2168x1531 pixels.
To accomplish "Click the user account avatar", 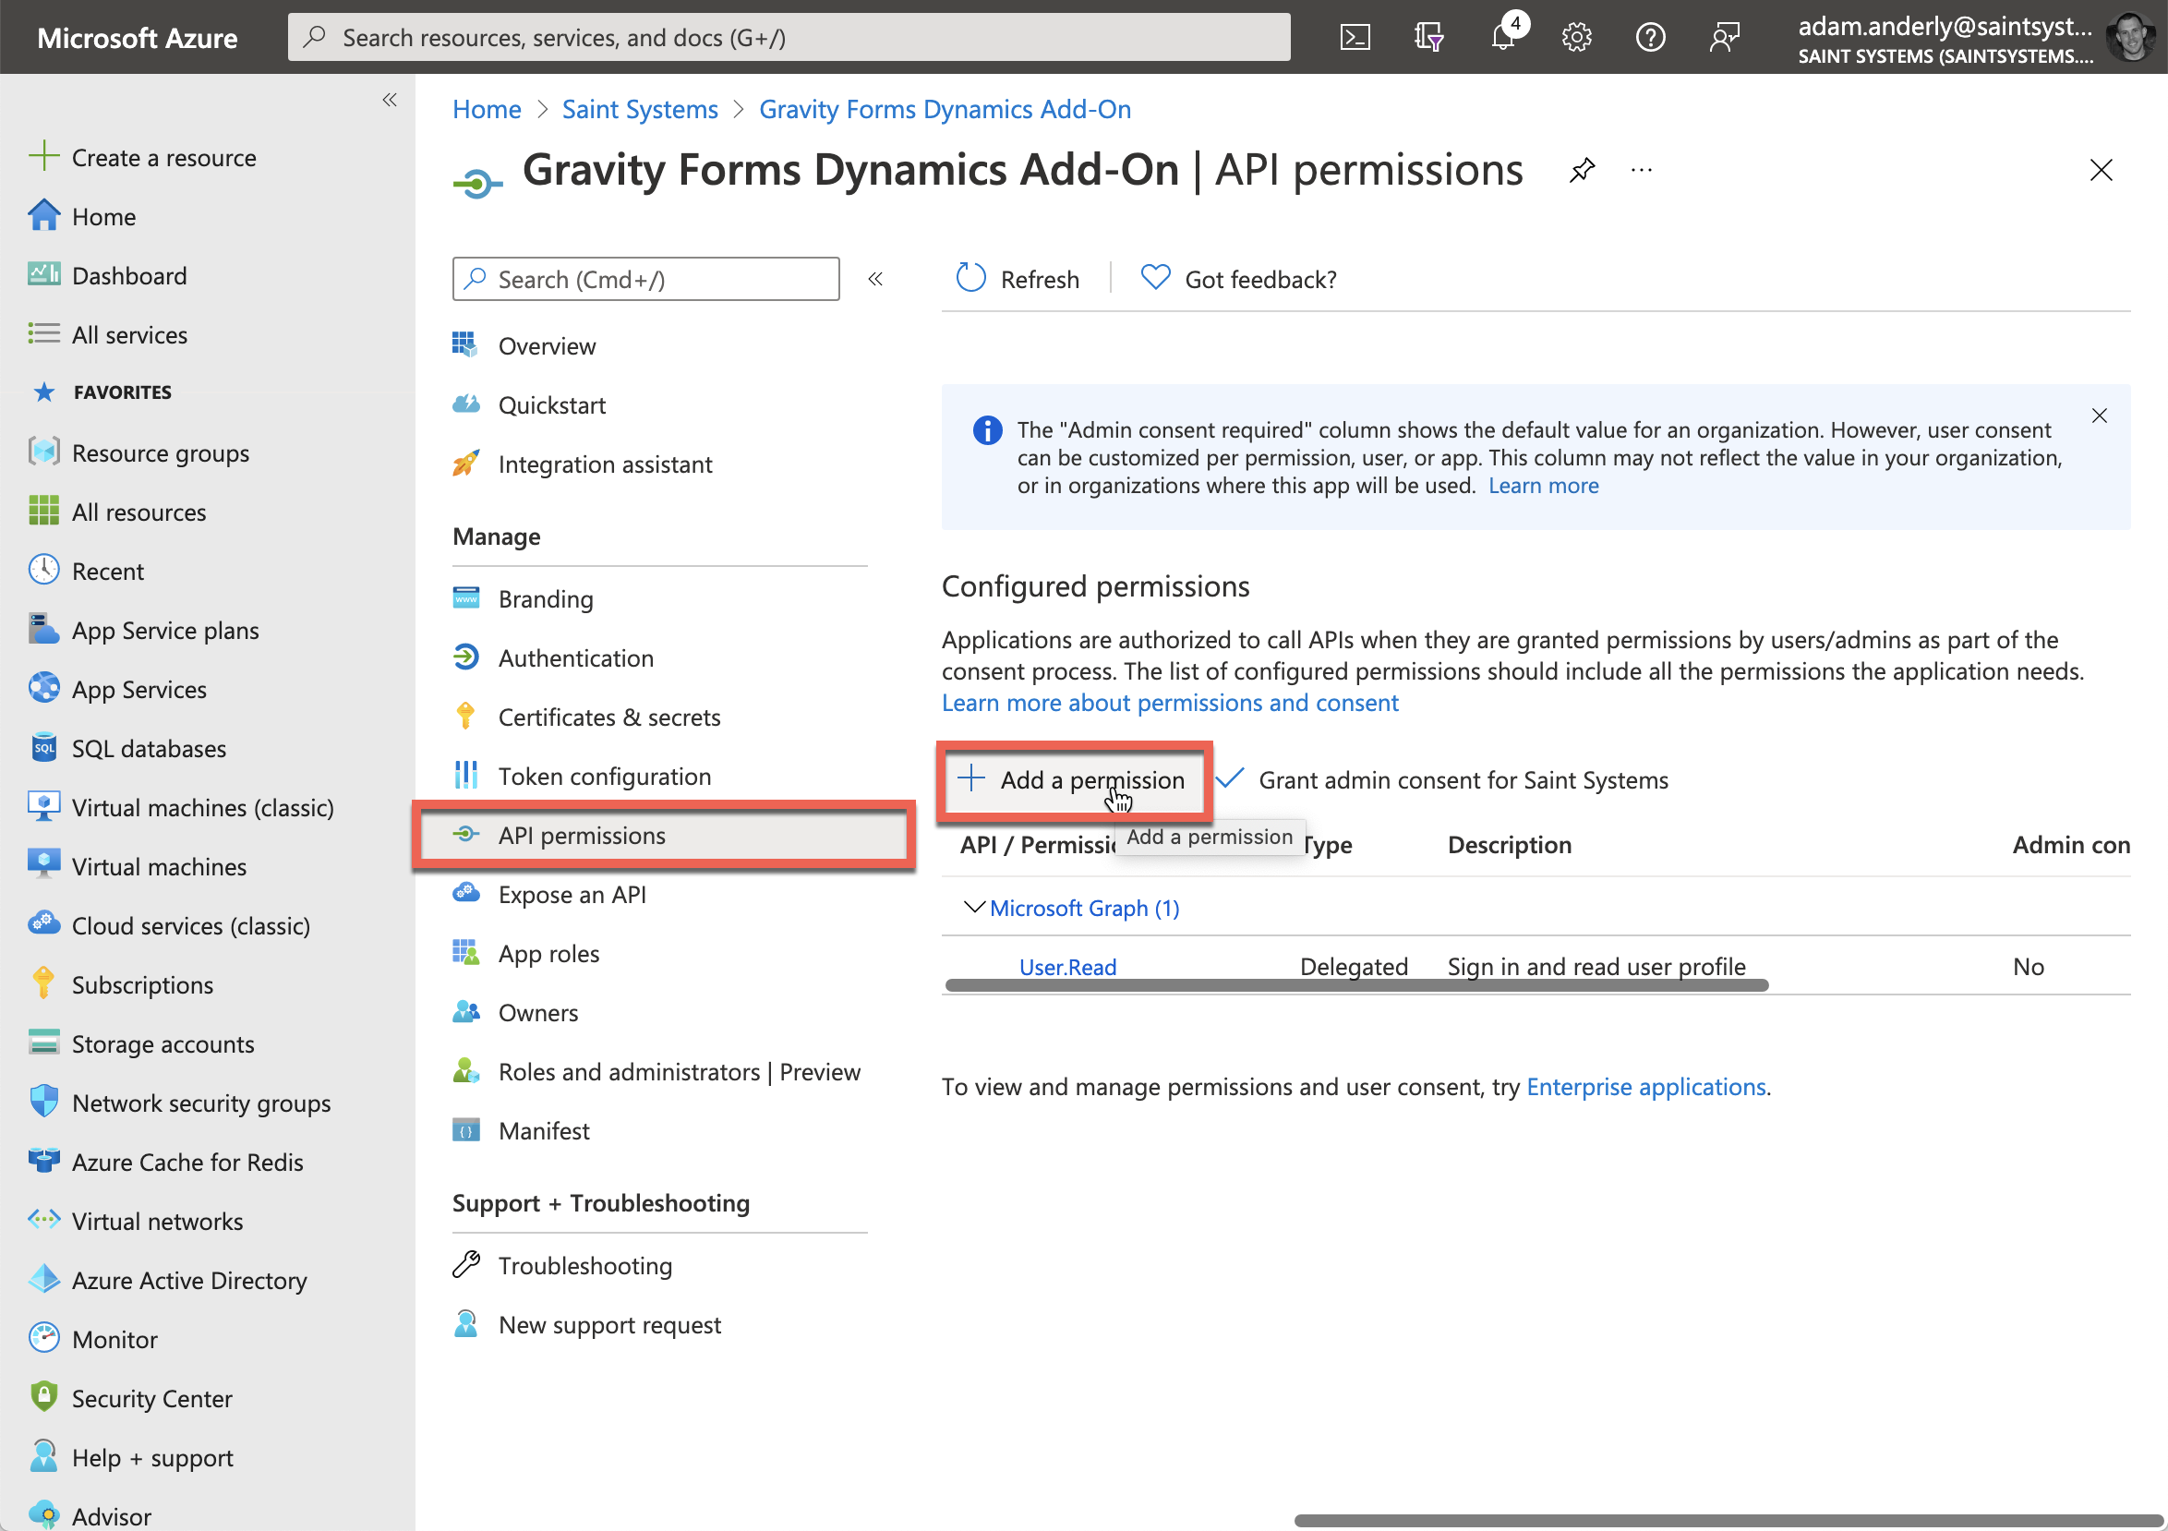I will click(x=2130, y=38).
